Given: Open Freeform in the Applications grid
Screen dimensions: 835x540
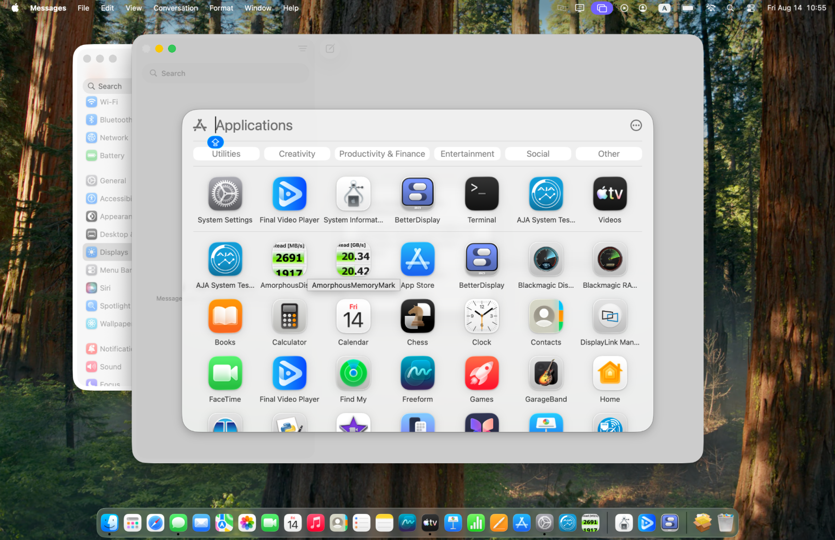Looking at the screenshot, I should pos(417,373).
